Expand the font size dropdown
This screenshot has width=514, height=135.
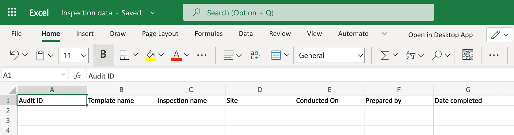pyautogui.click(x=83, y=56)
